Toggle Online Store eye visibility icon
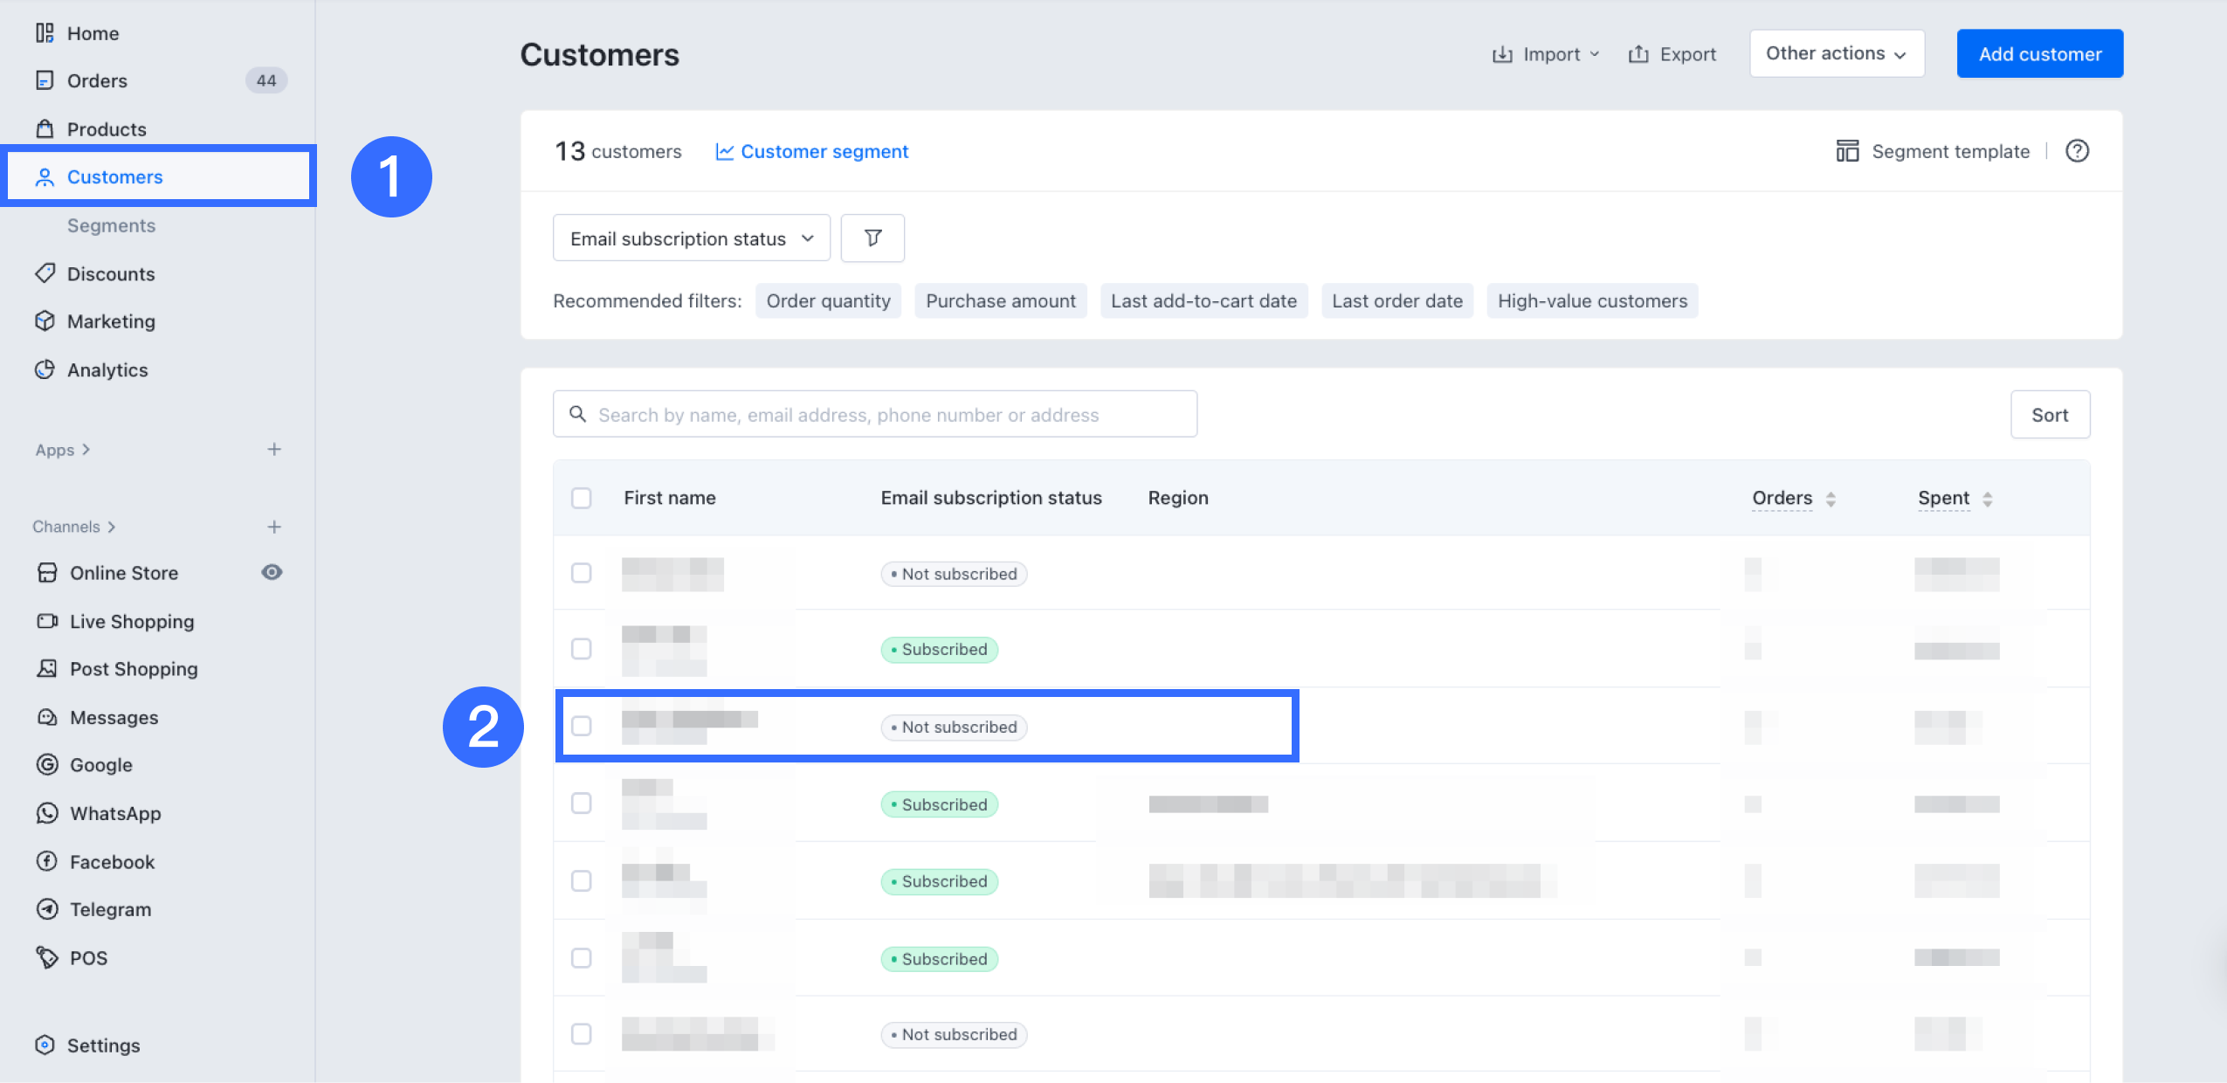Viewport: 2227px width, 1083px height. pos(272,572)
